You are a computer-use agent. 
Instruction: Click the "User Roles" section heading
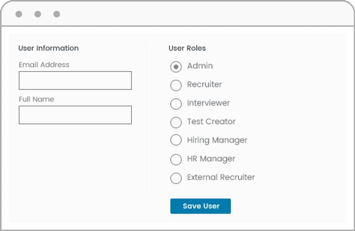click(x=187, y=48)
